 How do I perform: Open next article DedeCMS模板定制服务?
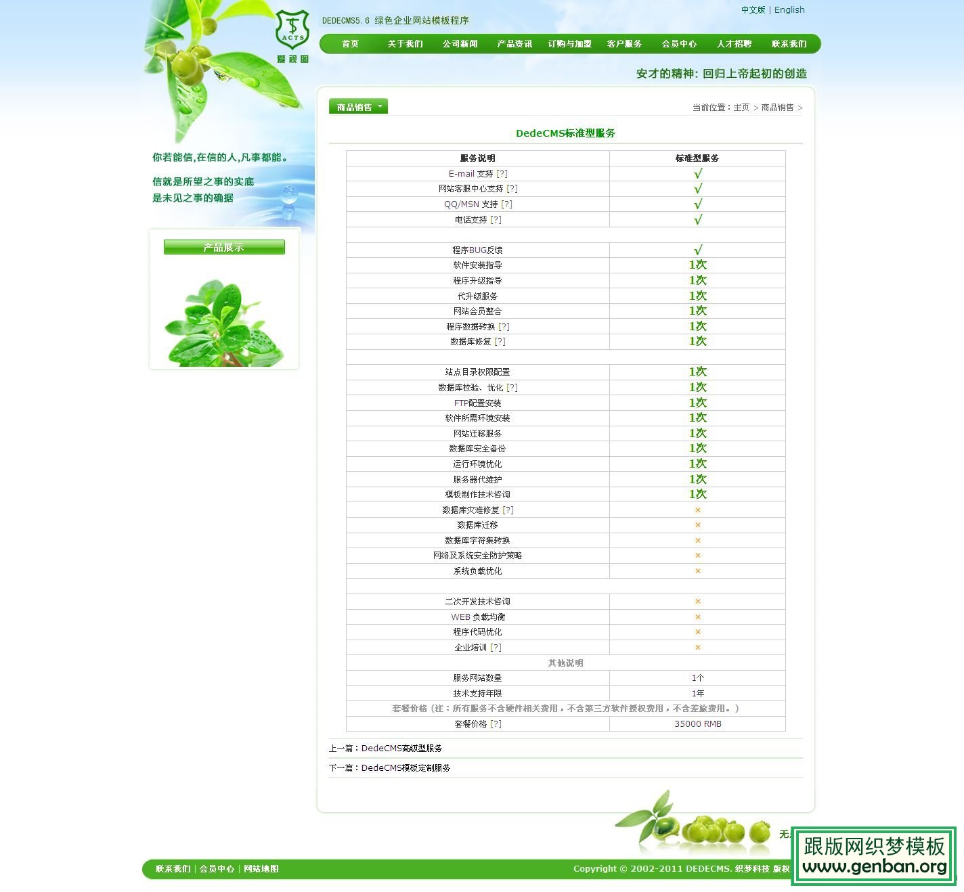pos(407,768)
